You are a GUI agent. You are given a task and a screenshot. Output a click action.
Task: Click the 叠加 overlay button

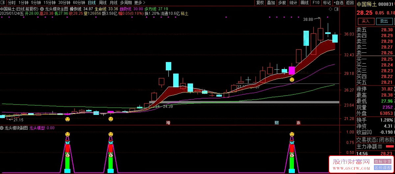point(271,3)
